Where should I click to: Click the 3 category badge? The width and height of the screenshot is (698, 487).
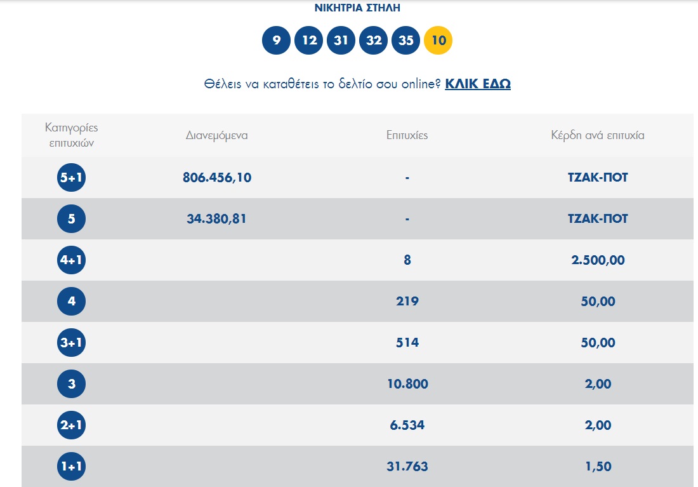coord(71,384)
